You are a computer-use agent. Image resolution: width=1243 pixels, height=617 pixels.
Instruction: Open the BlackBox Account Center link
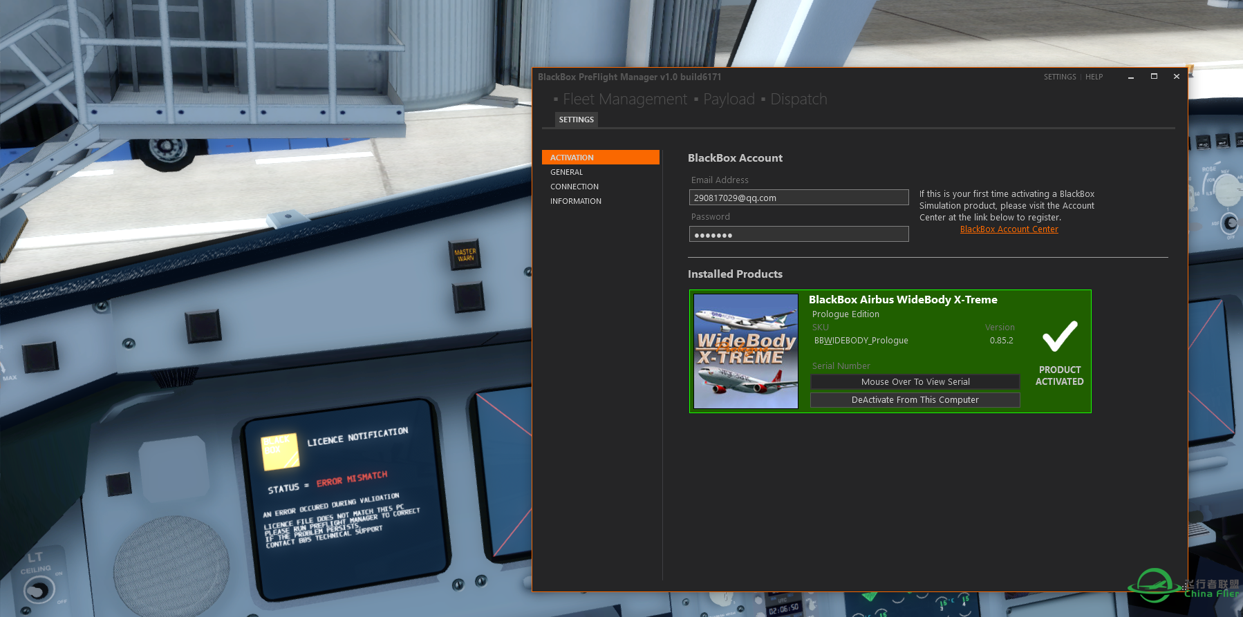click(x=1009, y=229)
